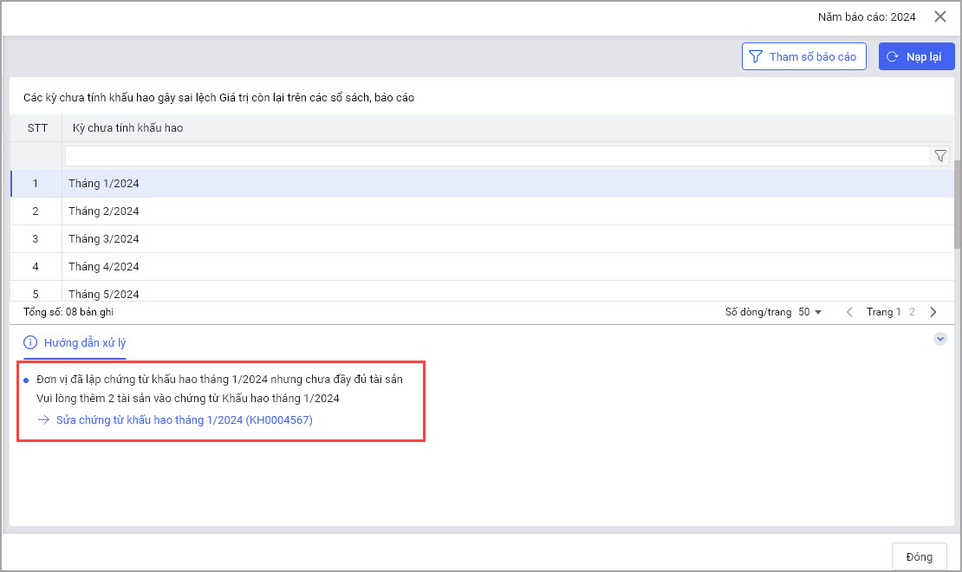The height and width of the screenshot is (572, 962).
Task: Select the Tháng 2/2024 row
Action: (104, 211)
